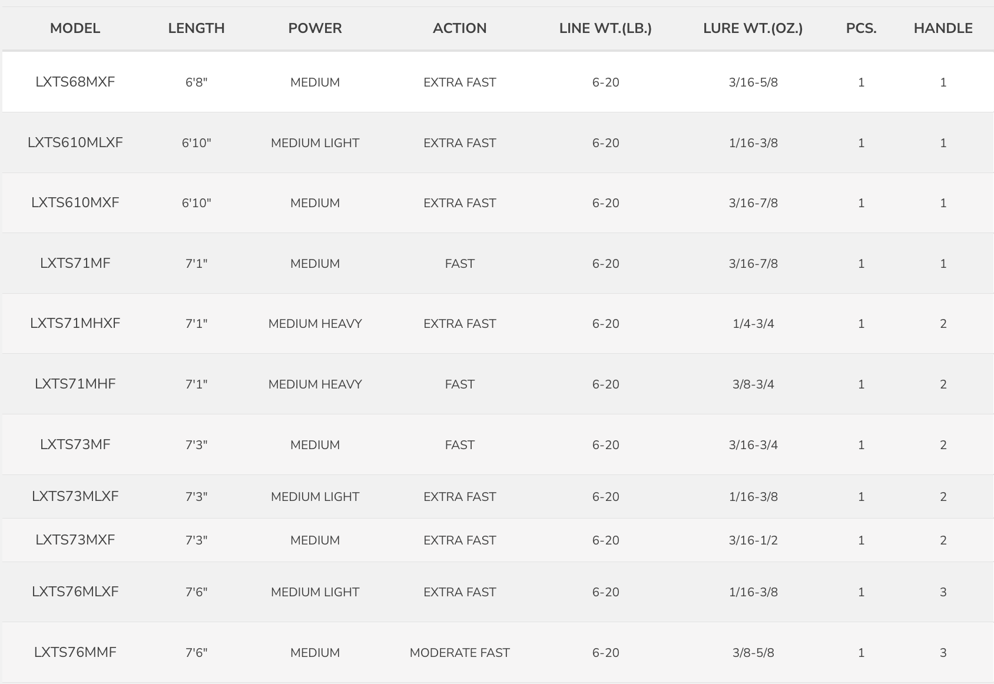
Task: Click the MODERATE FAST action cell
Action: coord(459,653)
